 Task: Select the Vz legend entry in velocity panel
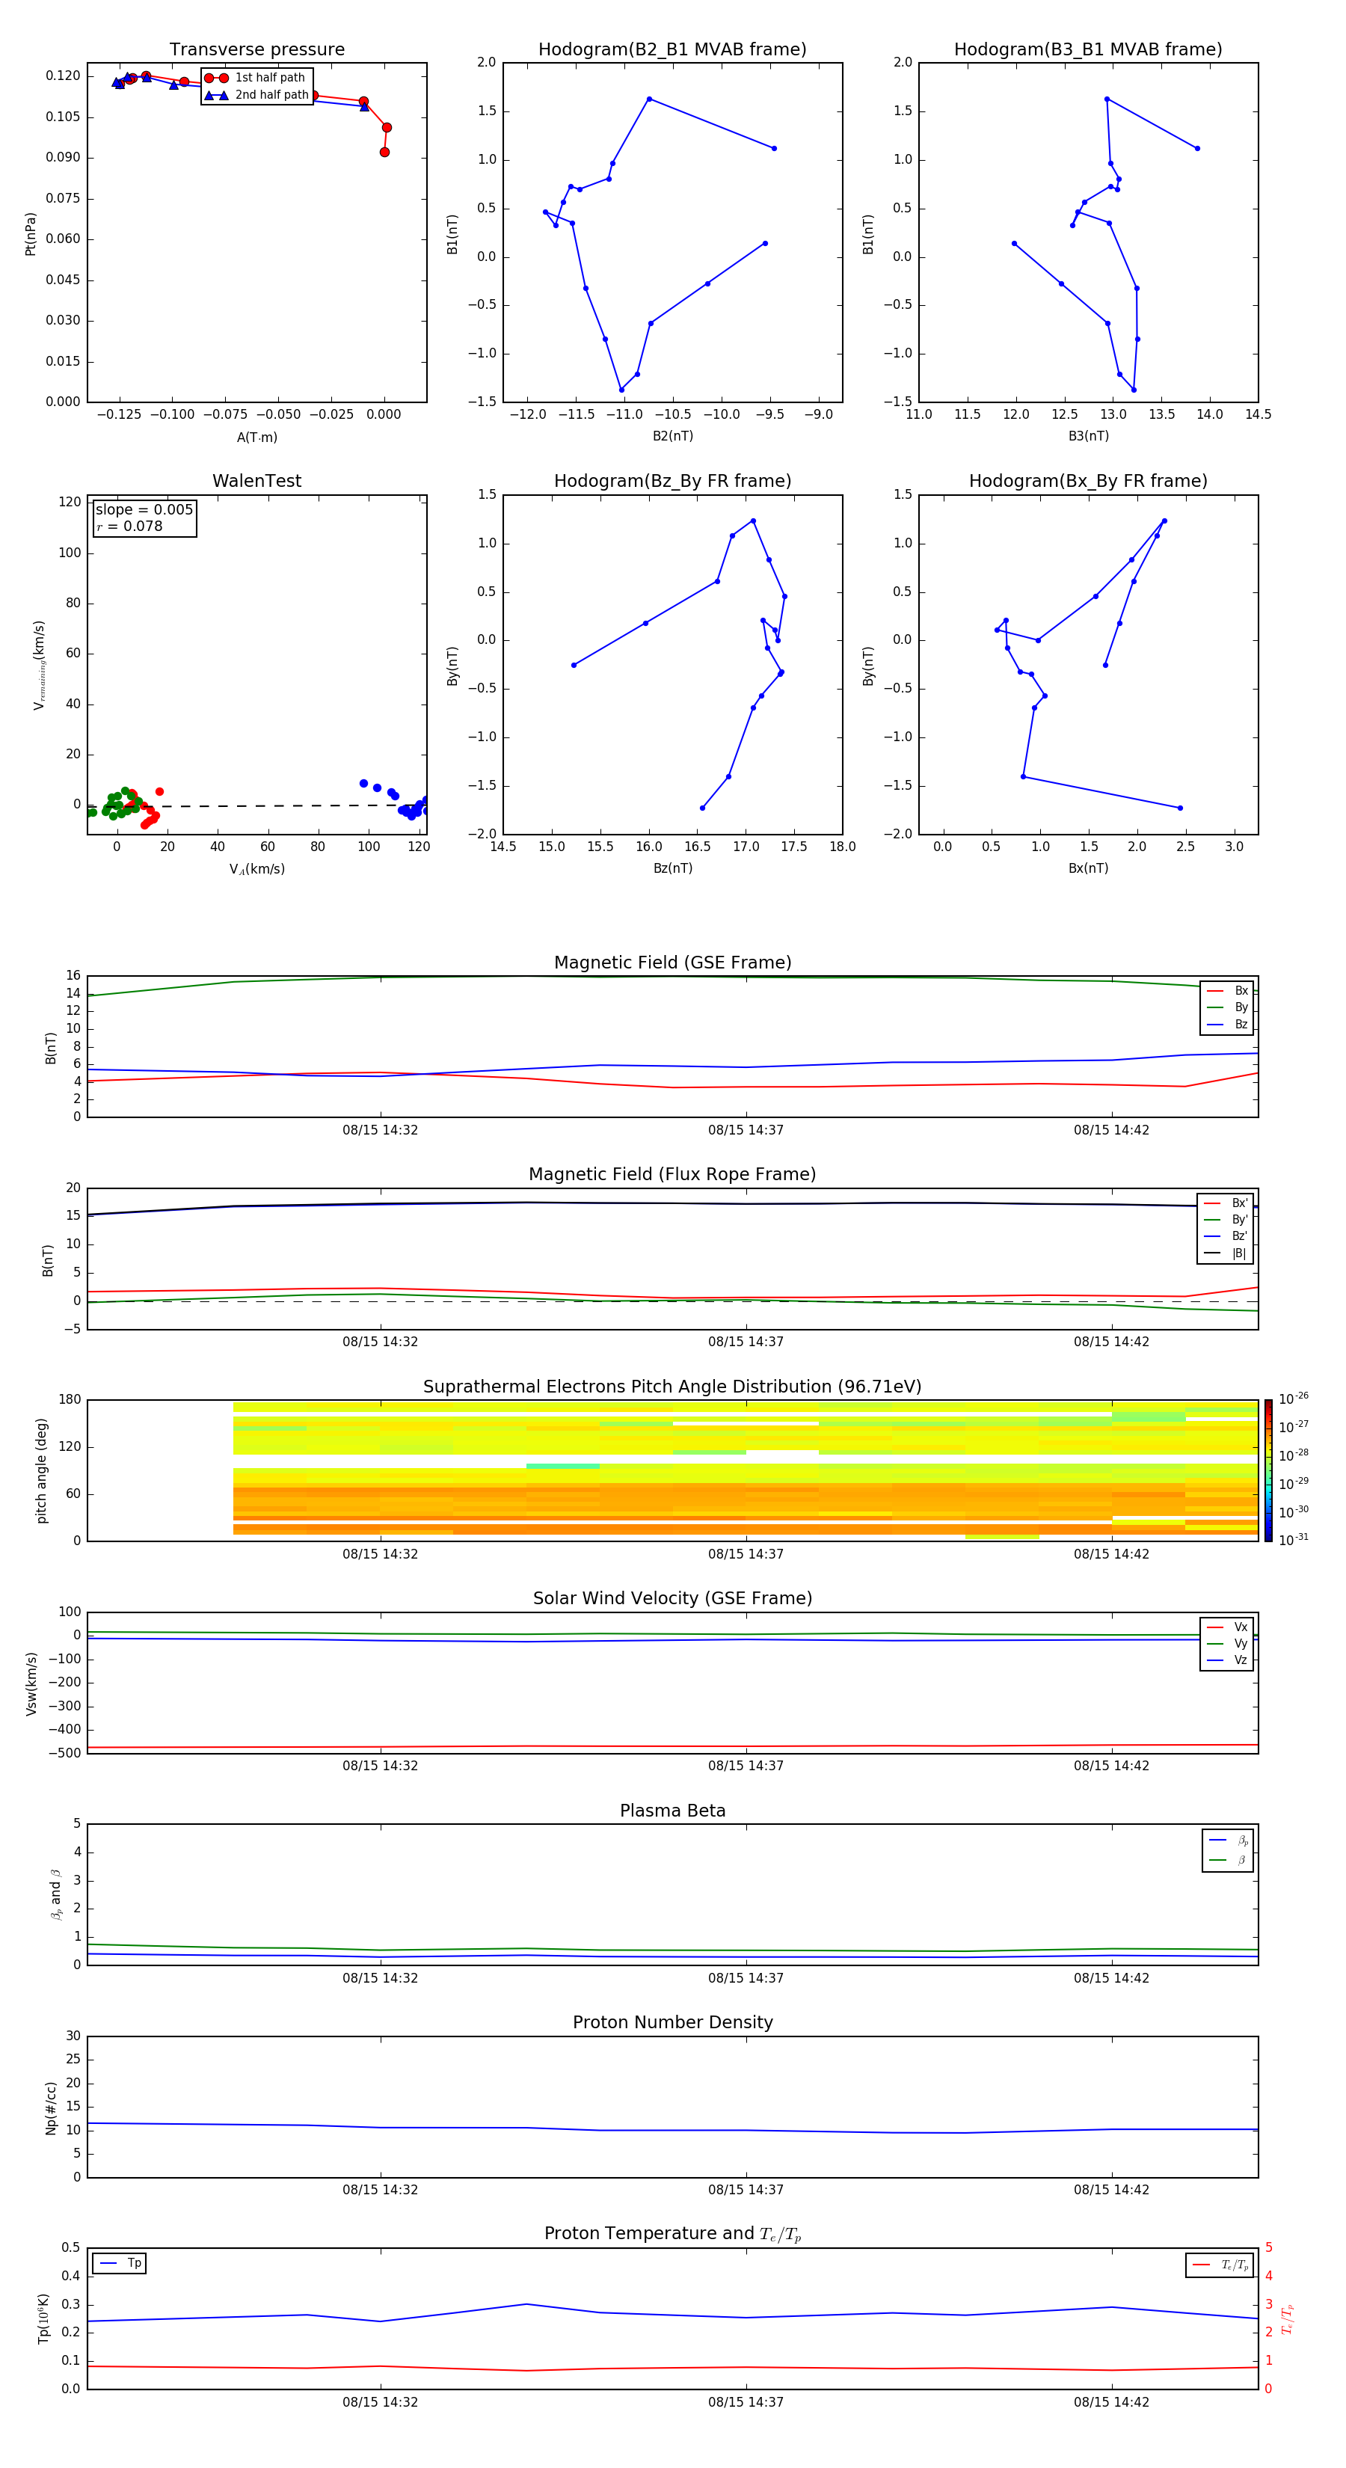(x=1227, y=1660)
